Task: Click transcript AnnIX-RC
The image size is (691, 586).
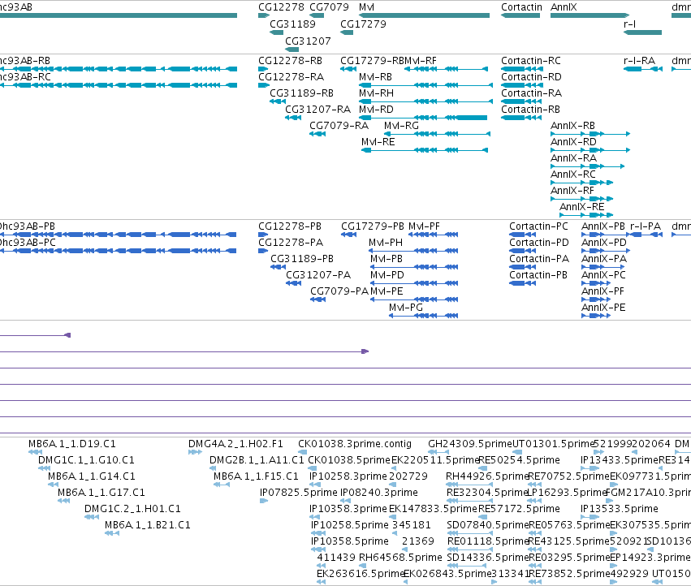Action: click(581, 183)
